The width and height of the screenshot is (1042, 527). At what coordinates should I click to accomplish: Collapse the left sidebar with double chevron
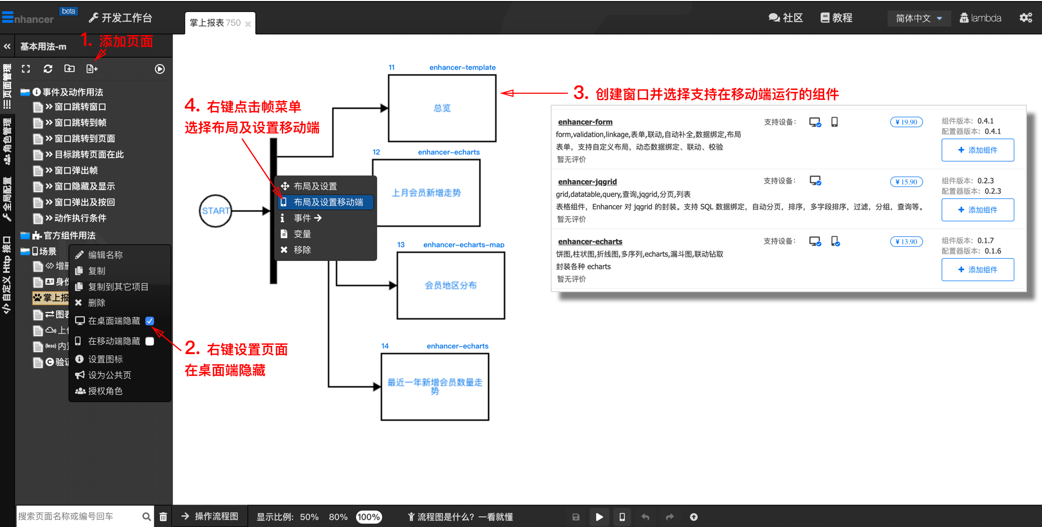tap(7, 46)
